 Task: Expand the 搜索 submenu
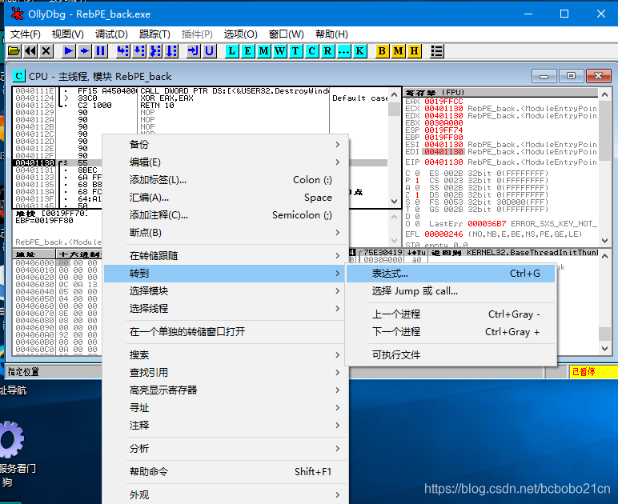pos(226,355)
